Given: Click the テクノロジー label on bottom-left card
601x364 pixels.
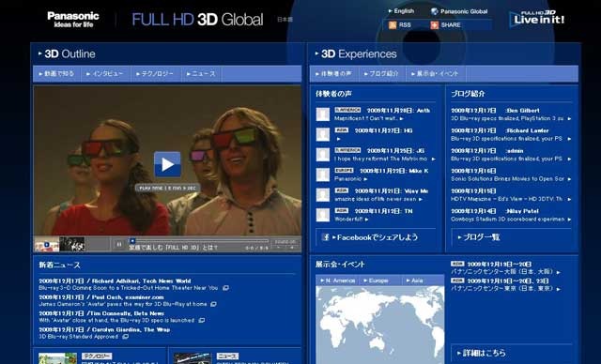Looking at the screenshot, I should [97, 356].
